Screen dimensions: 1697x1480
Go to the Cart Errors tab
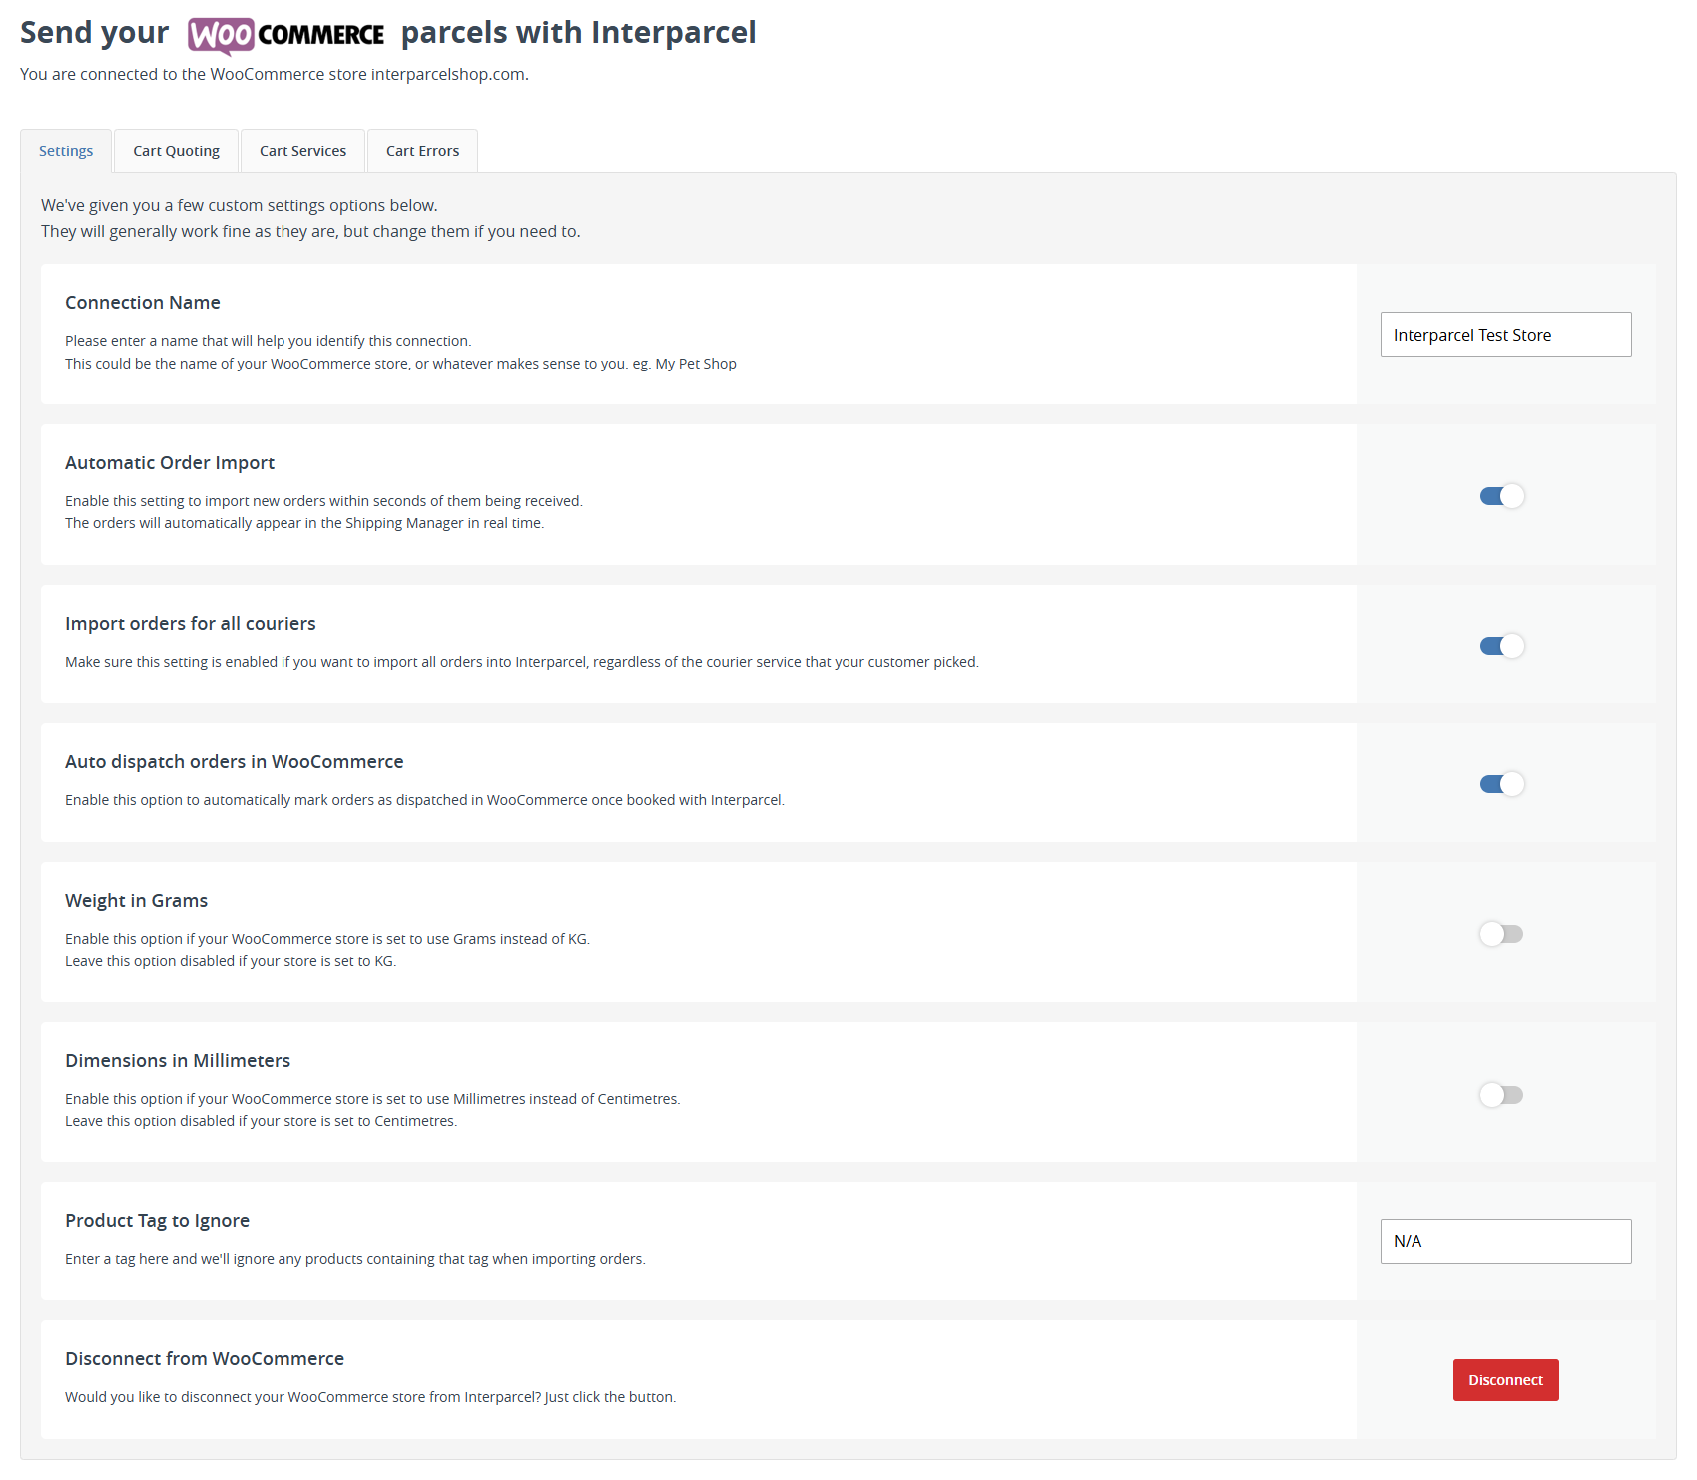(422, 151)
